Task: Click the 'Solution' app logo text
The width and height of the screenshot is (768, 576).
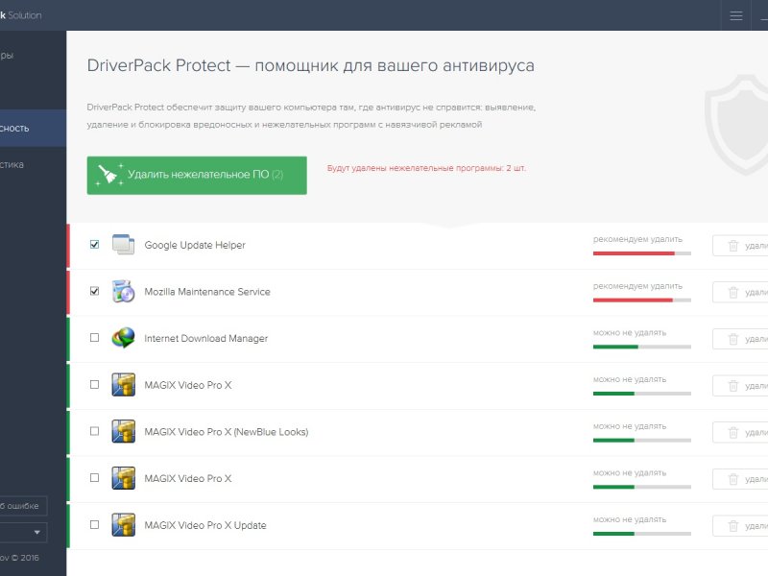Action: pyautogui.click(x=25, y=15)
